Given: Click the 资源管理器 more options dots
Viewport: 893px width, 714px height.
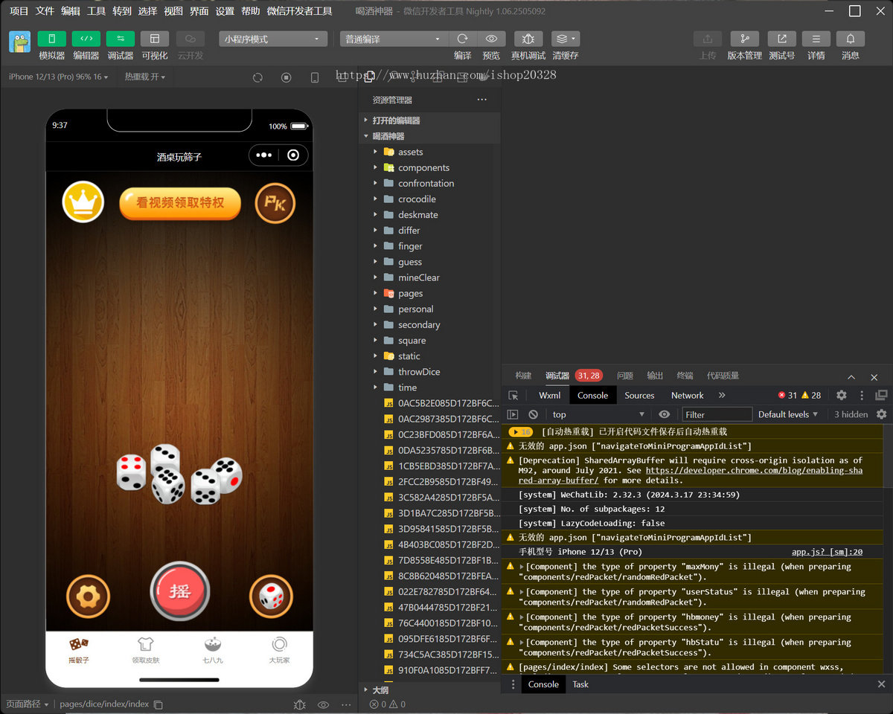Looking at the screenshot, I should click(x=482, y=100).
